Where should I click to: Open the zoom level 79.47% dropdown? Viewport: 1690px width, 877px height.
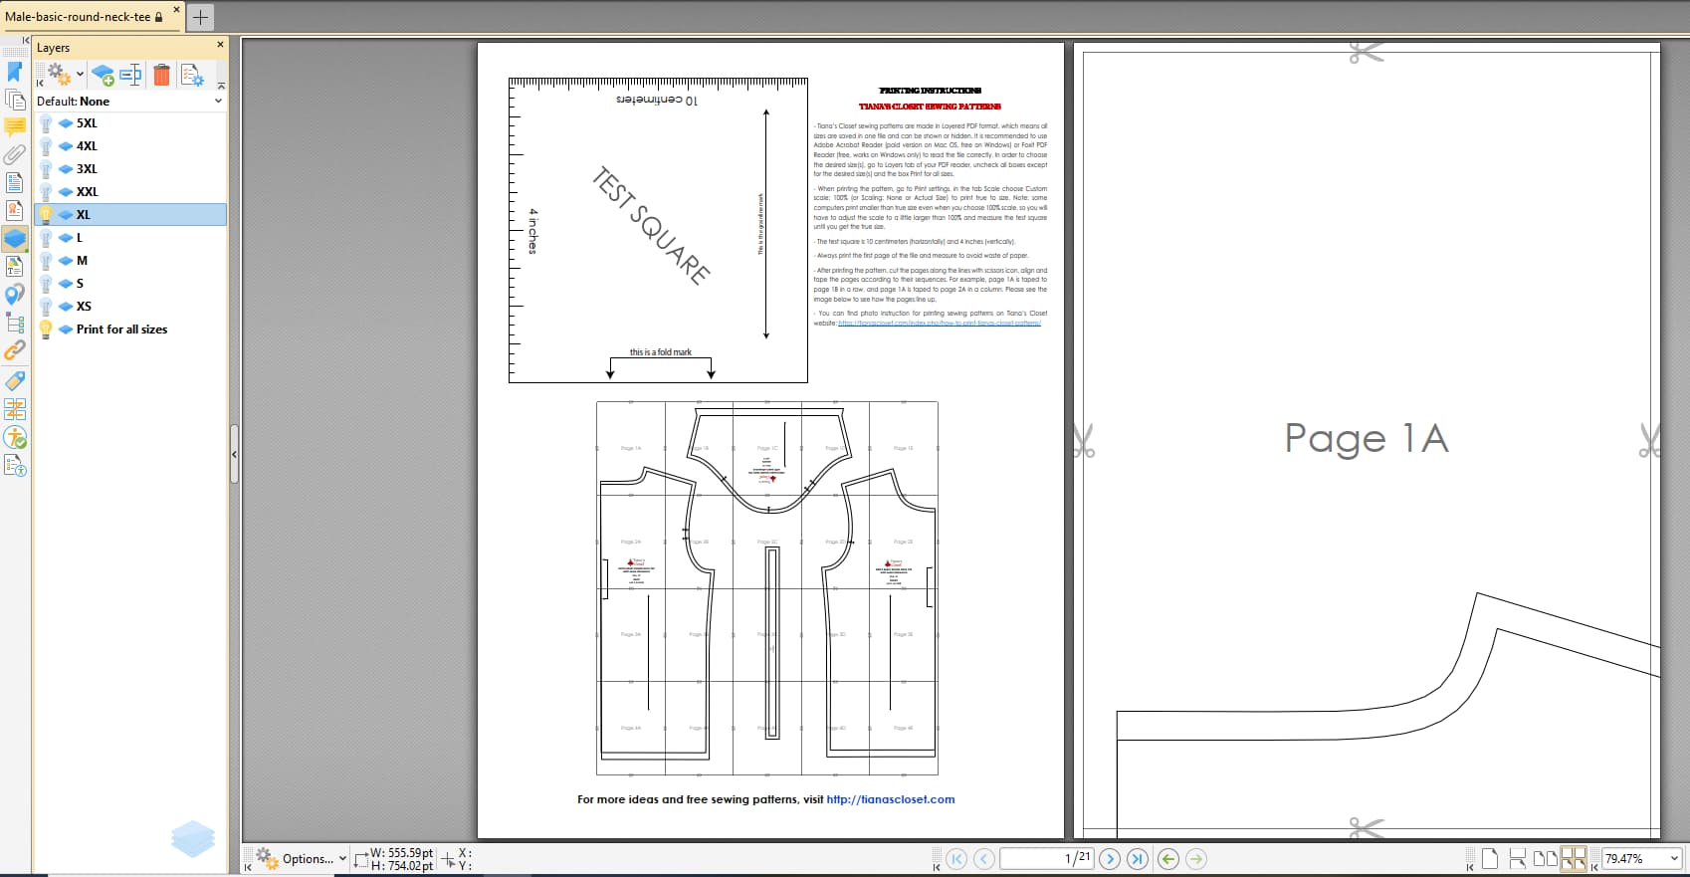pos(1673,858)
